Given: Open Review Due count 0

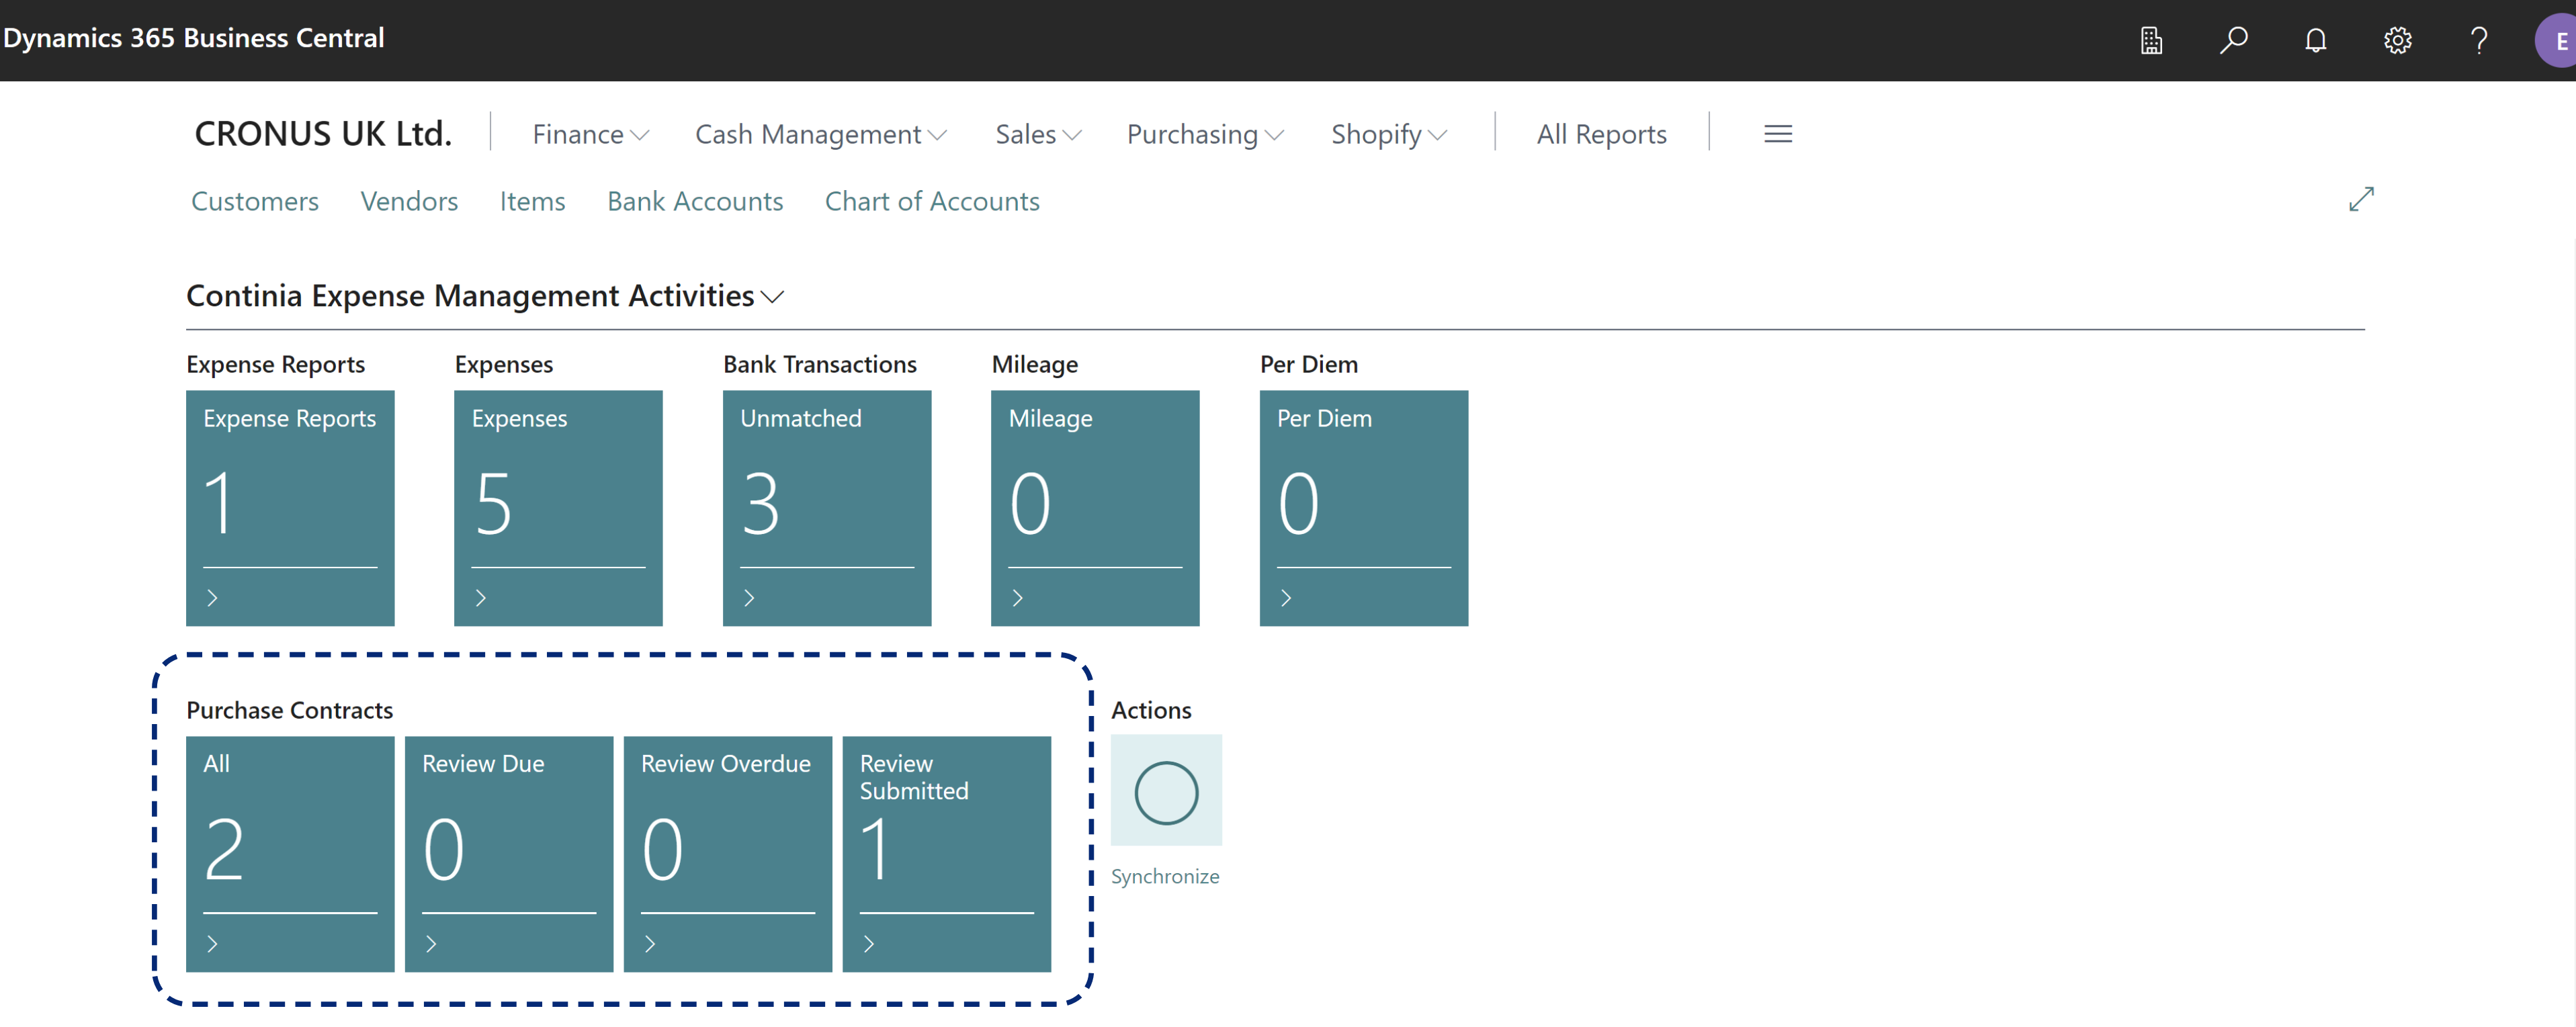Looking at the screenshot, I should tap(509, 854).
